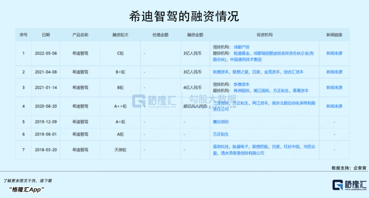
Task: Open 新闻来源 link for 2020-08-20 A++轮 row
Action: click(x=334, y=106)
